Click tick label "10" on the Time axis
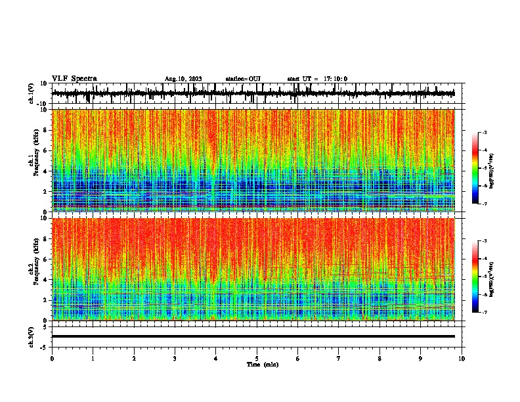 coord(462,359)
